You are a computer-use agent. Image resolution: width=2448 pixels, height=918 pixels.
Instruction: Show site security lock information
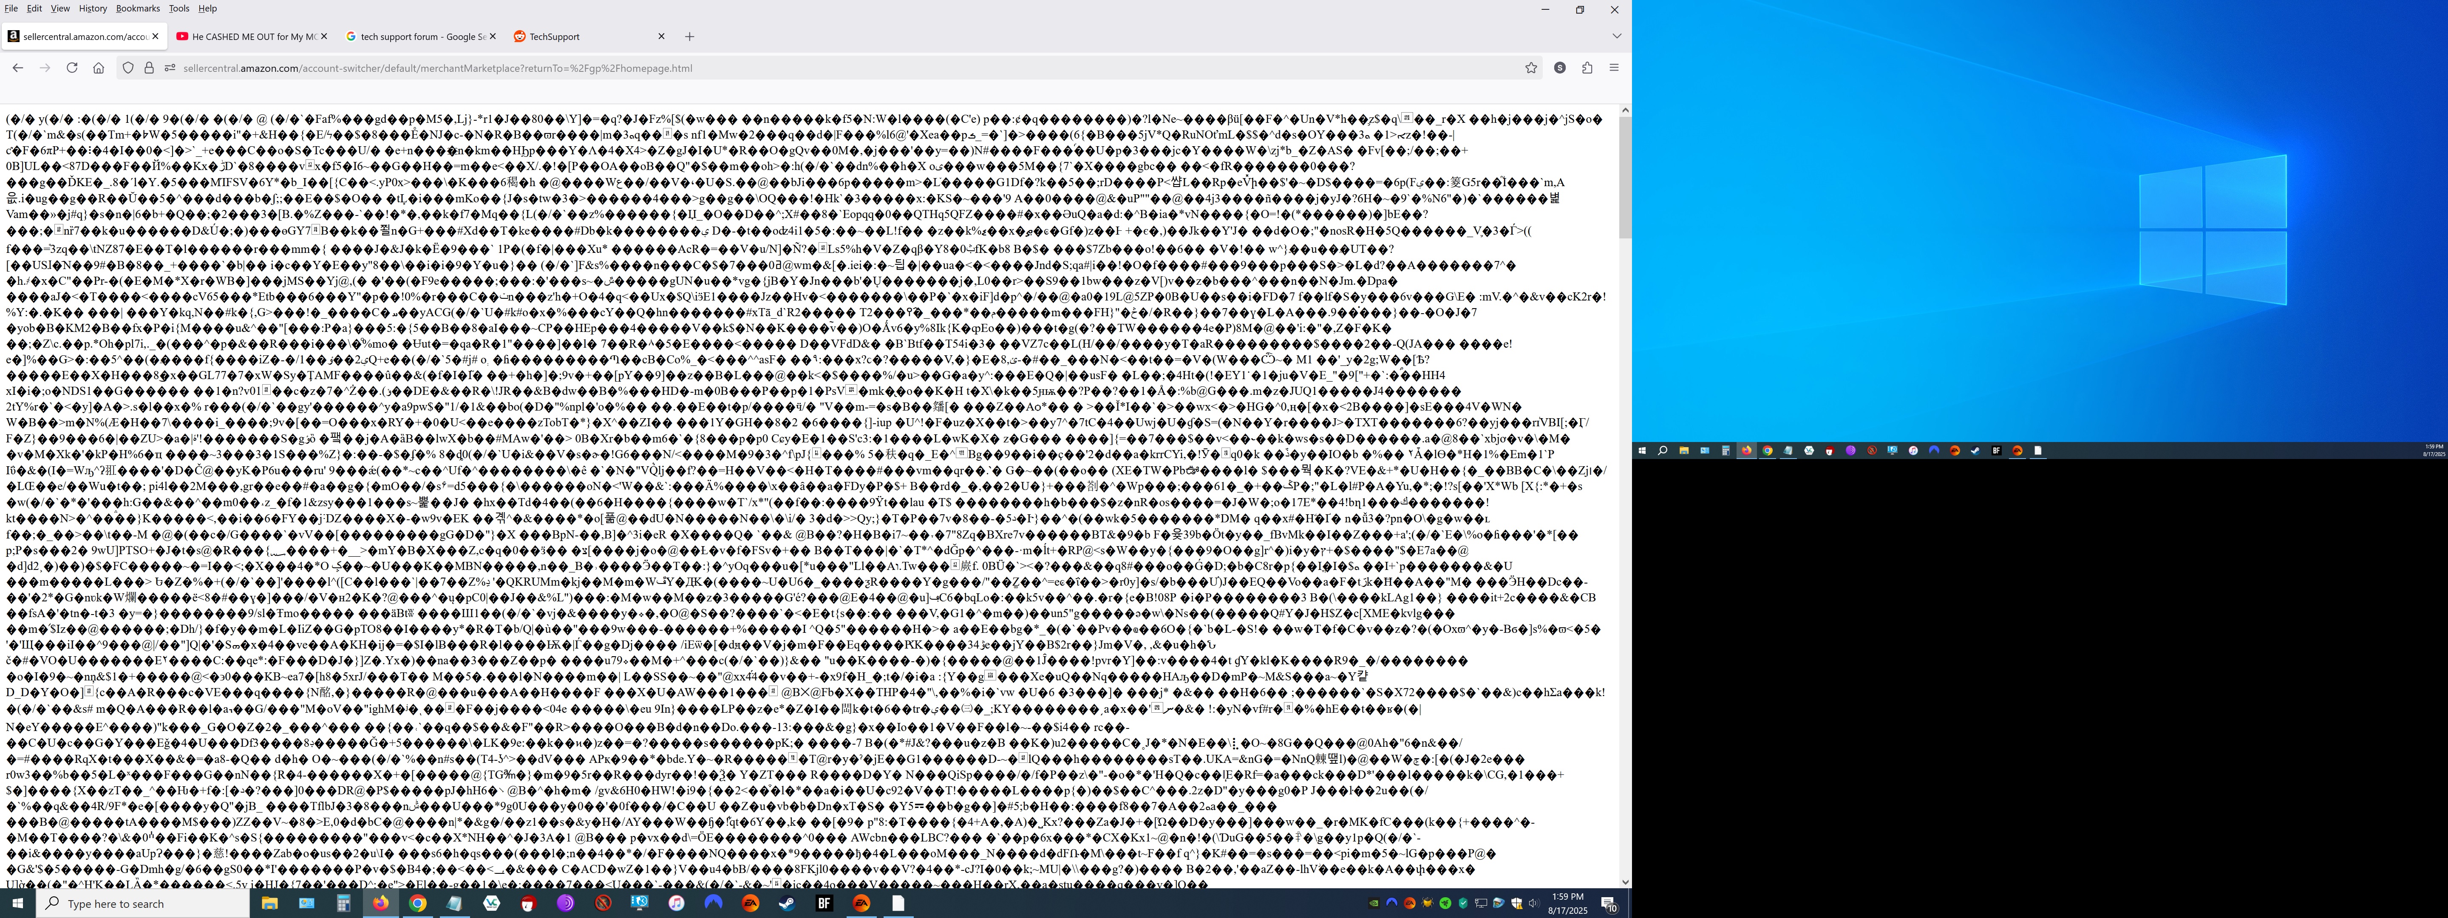(149, 68)
